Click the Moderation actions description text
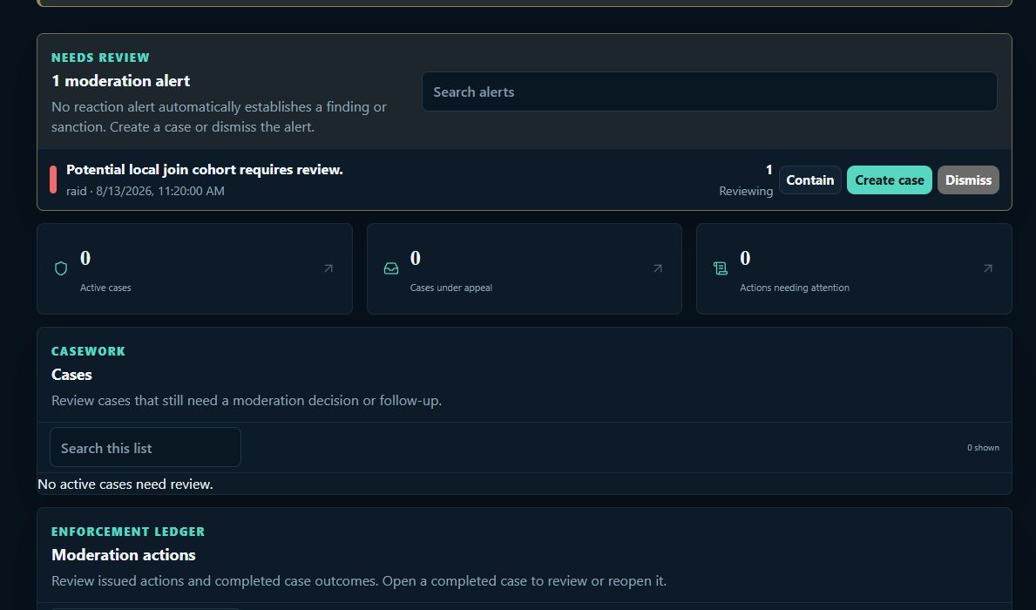Image resolution: width=1036 pixels, height=610 pixels. pos(359,581)
